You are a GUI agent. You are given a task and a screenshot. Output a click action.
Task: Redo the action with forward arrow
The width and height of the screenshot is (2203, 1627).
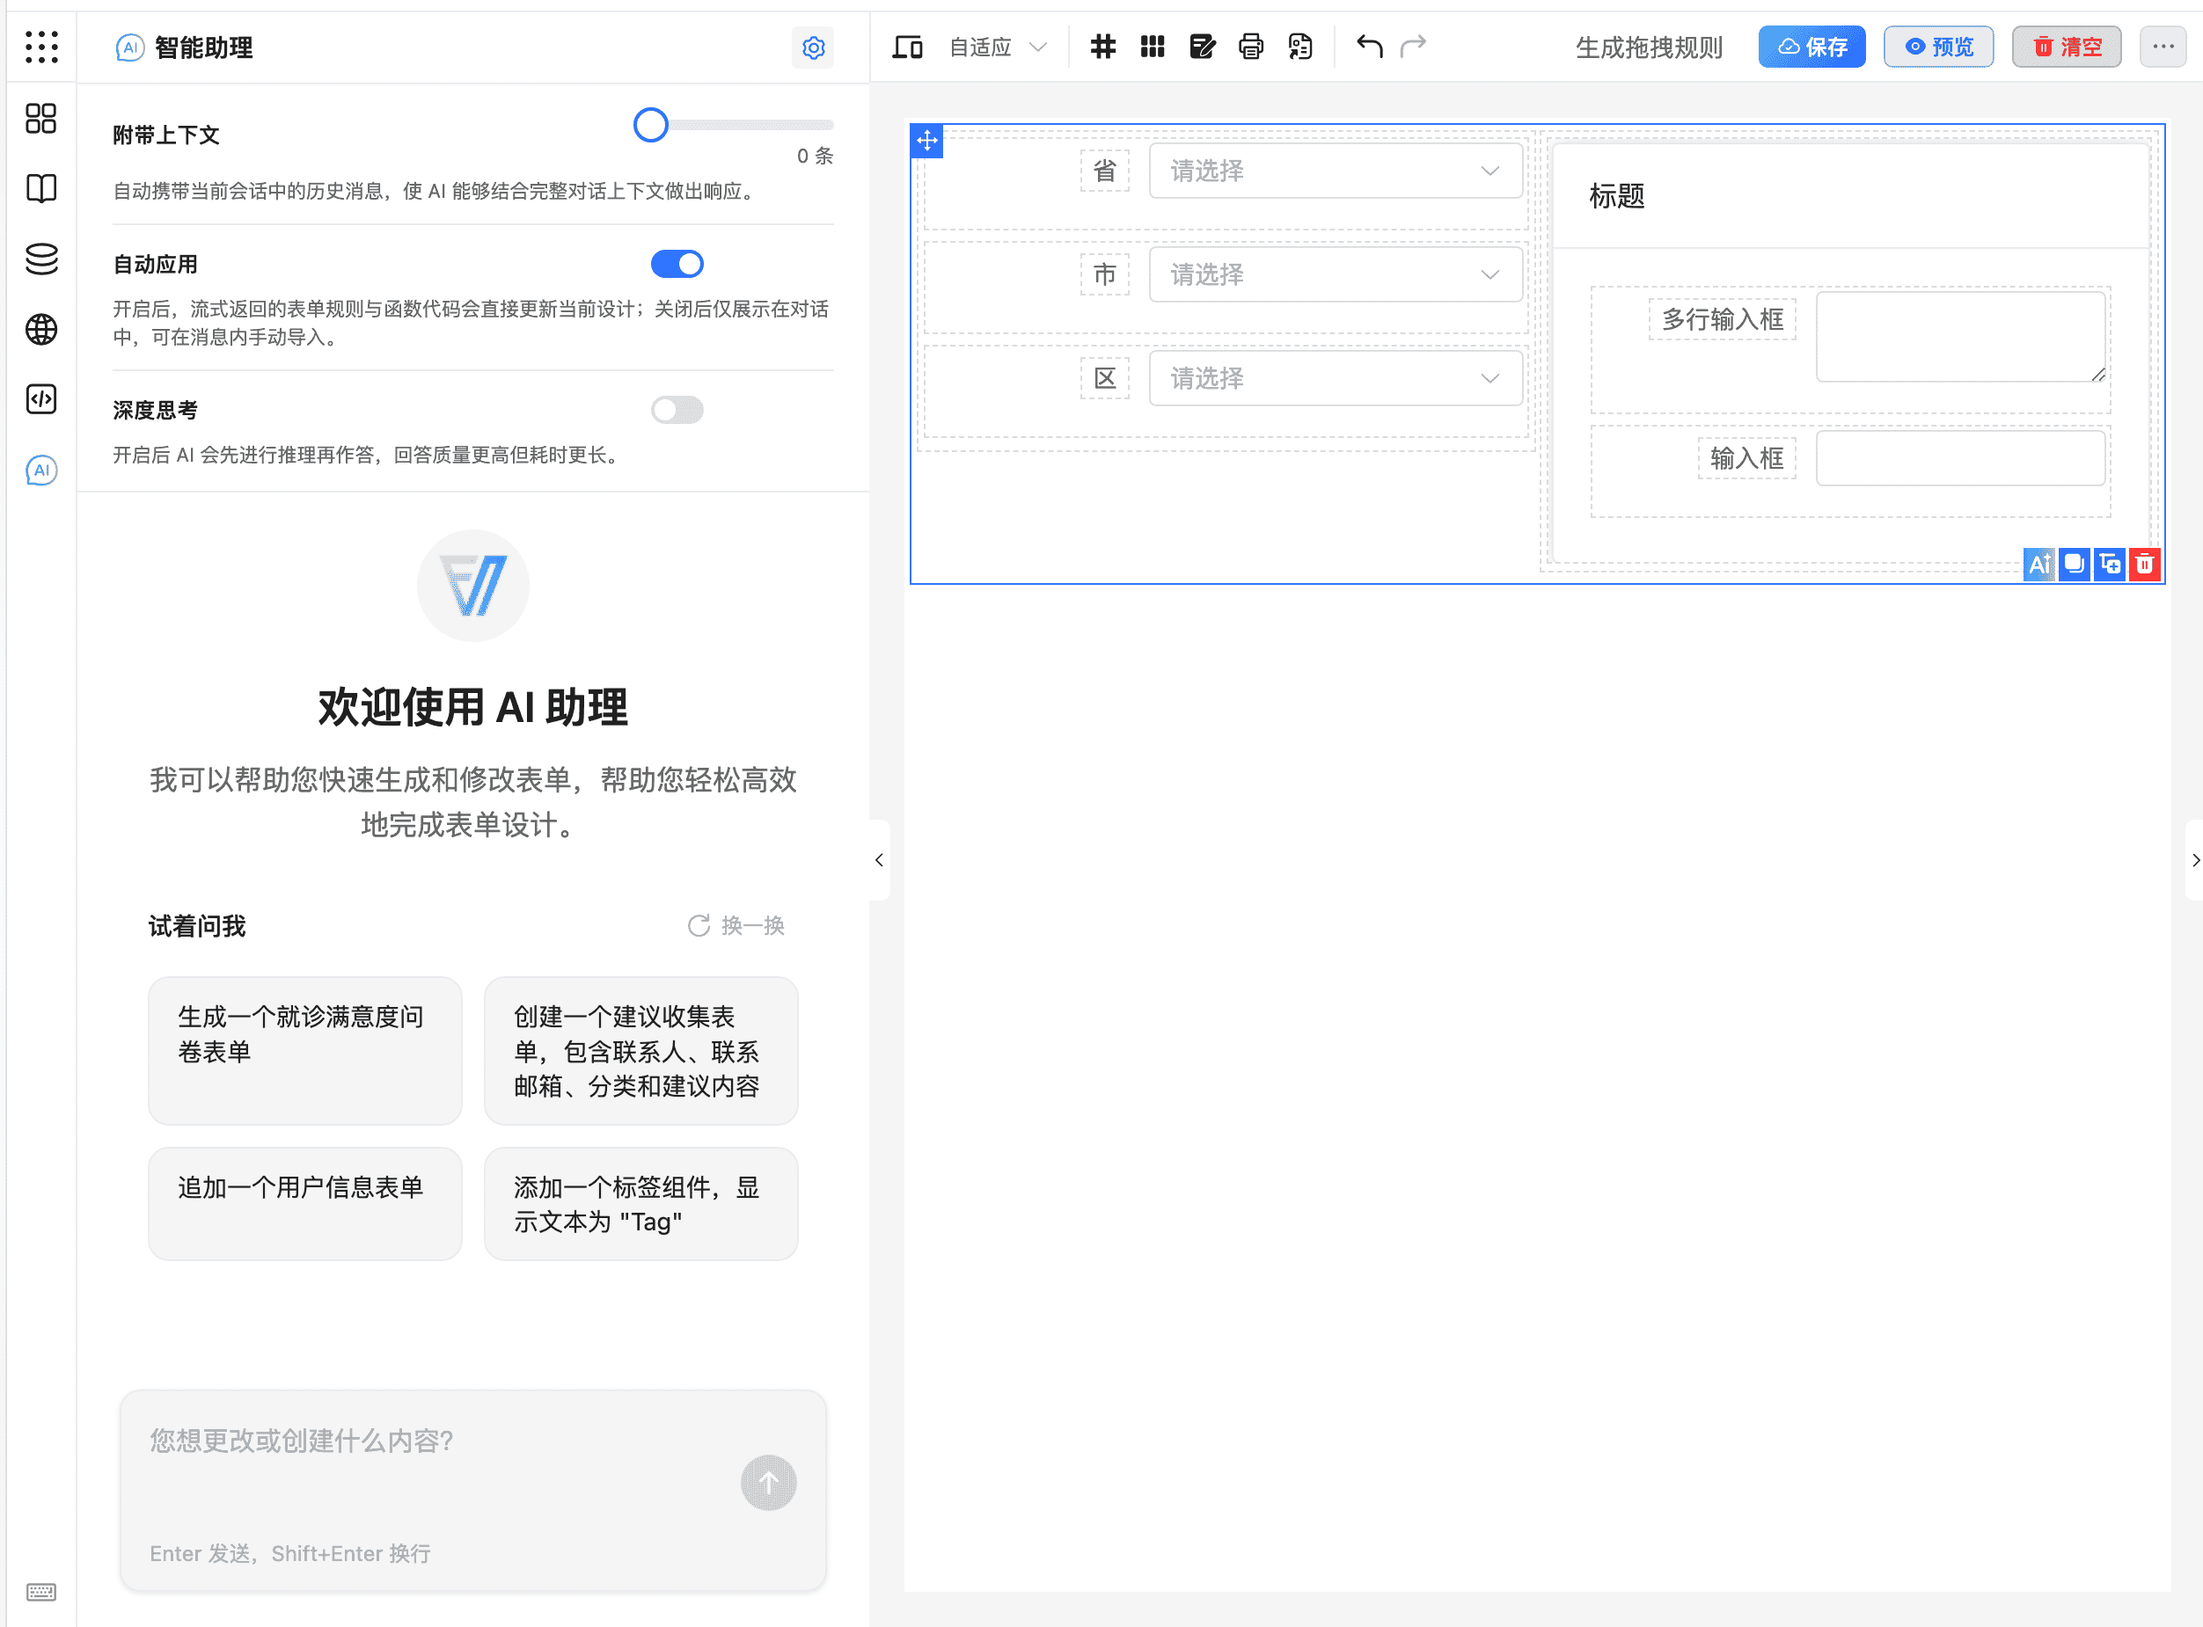pos(1414,47)
